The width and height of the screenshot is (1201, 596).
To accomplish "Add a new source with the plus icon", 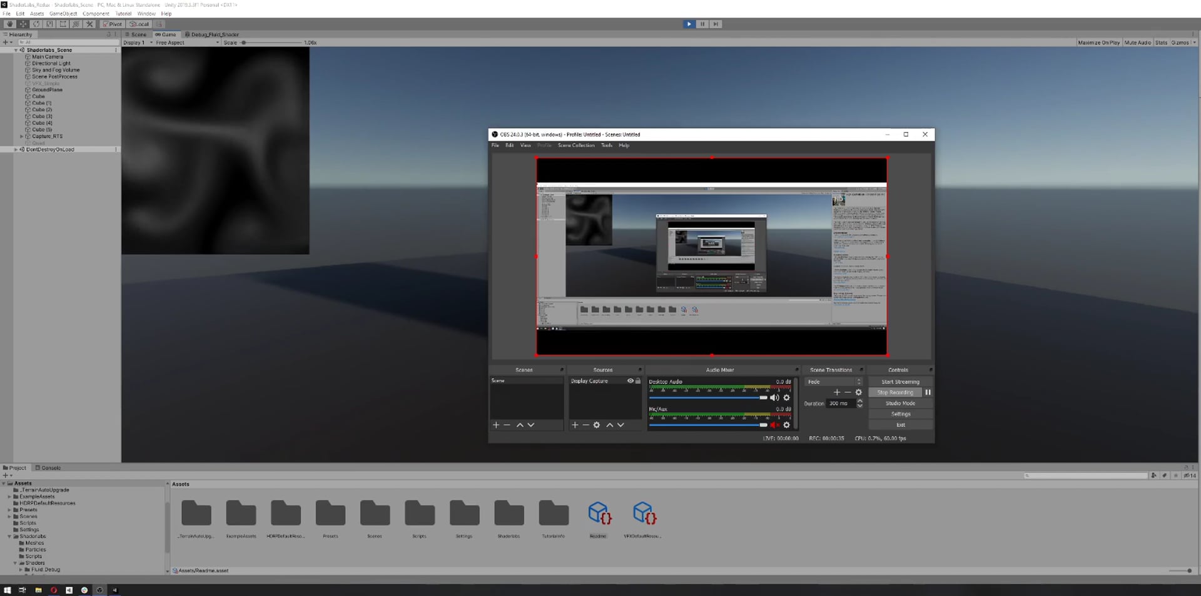I will point(574,425).
